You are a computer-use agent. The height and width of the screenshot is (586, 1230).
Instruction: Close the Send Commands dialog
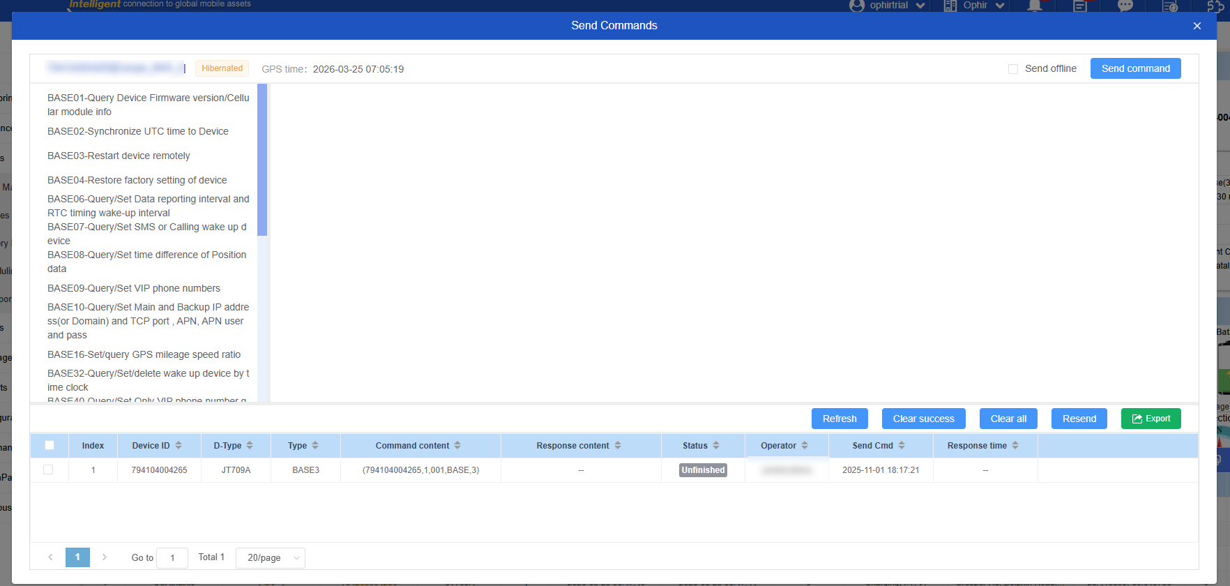1197,26
